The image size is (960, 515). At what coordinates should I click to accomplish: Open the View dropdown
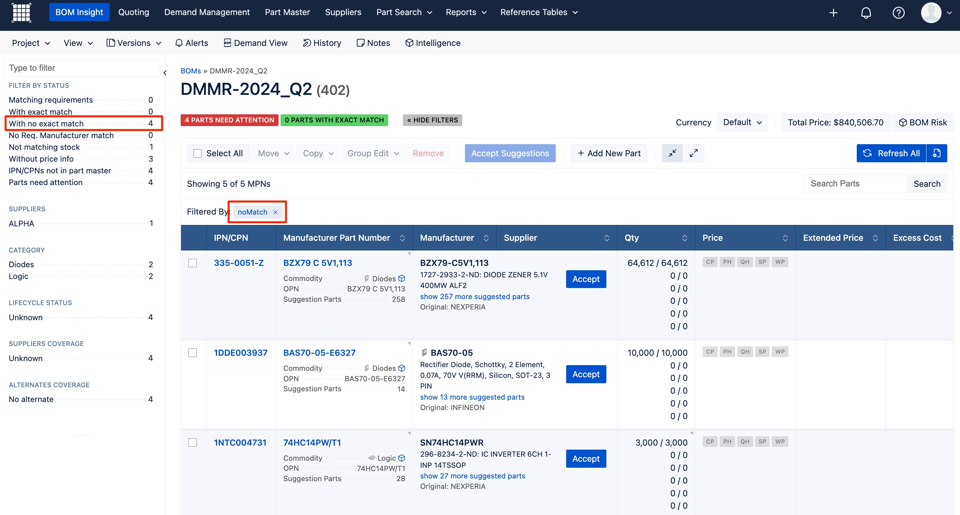point(78,43)
